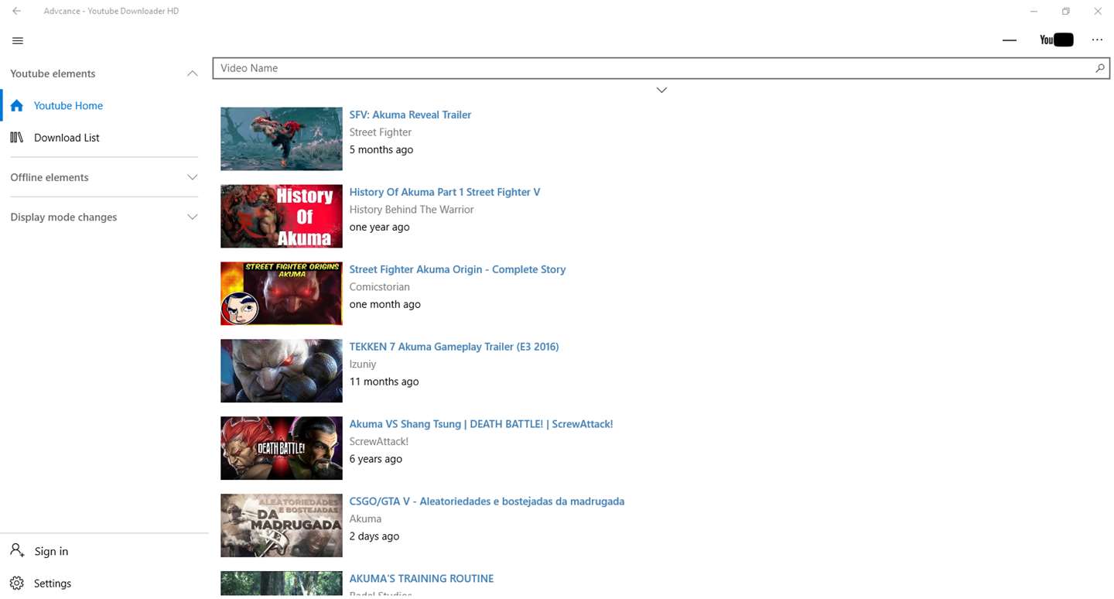1114x599 pixels.
Task: Open TEKKEN 7 Akuma Gameplay Trailer link
Action: click(x=454, y=347)
